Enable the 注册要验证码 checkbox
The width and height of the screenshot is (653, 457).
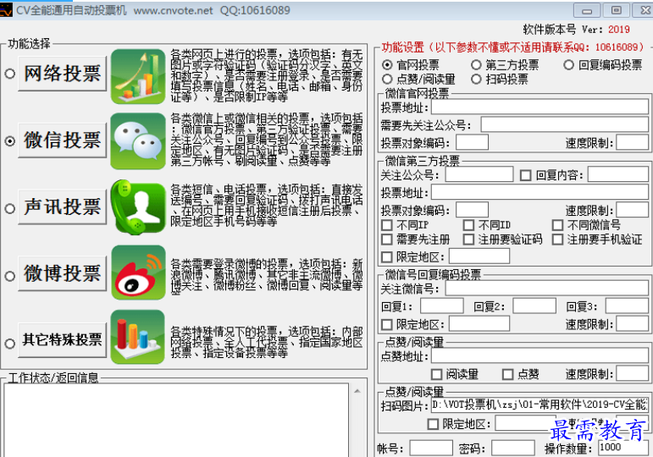[x=469, y=240]
